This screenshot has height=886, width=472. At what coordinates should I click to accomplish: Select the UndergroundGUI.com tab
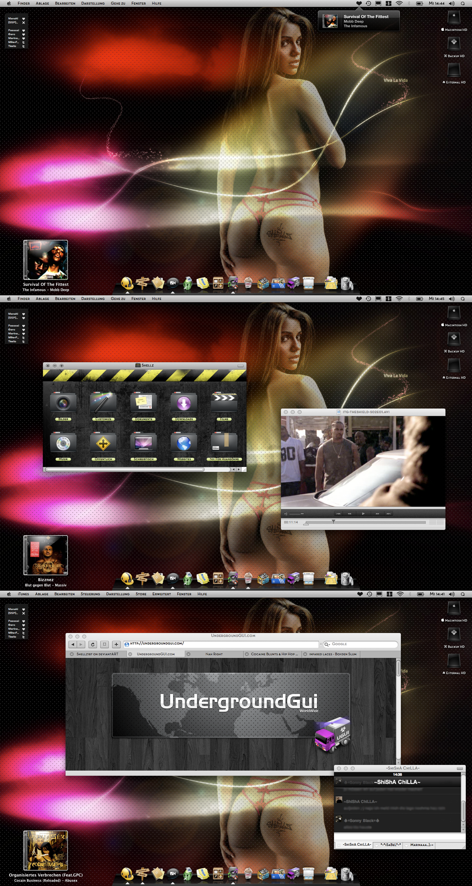[156, 654]
